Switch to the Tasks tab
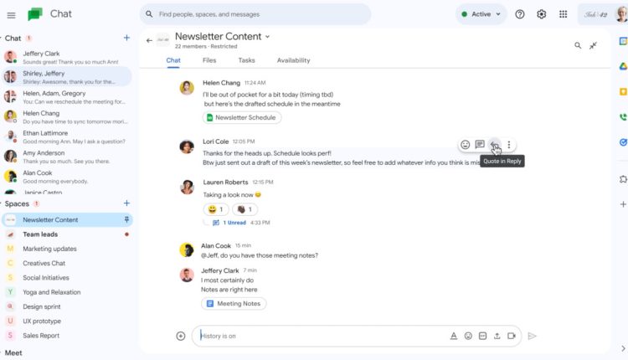628x360 pixels. (x=246, y=60)
